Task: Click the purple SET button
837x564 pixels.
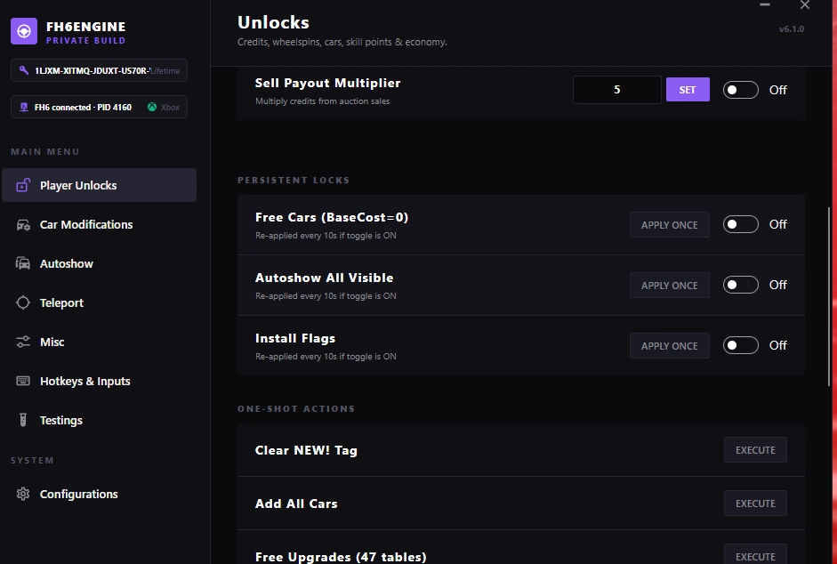Action: [688, 90]
